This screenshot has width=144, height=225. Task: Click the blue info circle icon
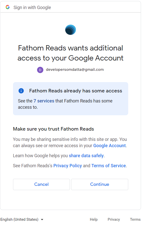(x=21, y=91)
